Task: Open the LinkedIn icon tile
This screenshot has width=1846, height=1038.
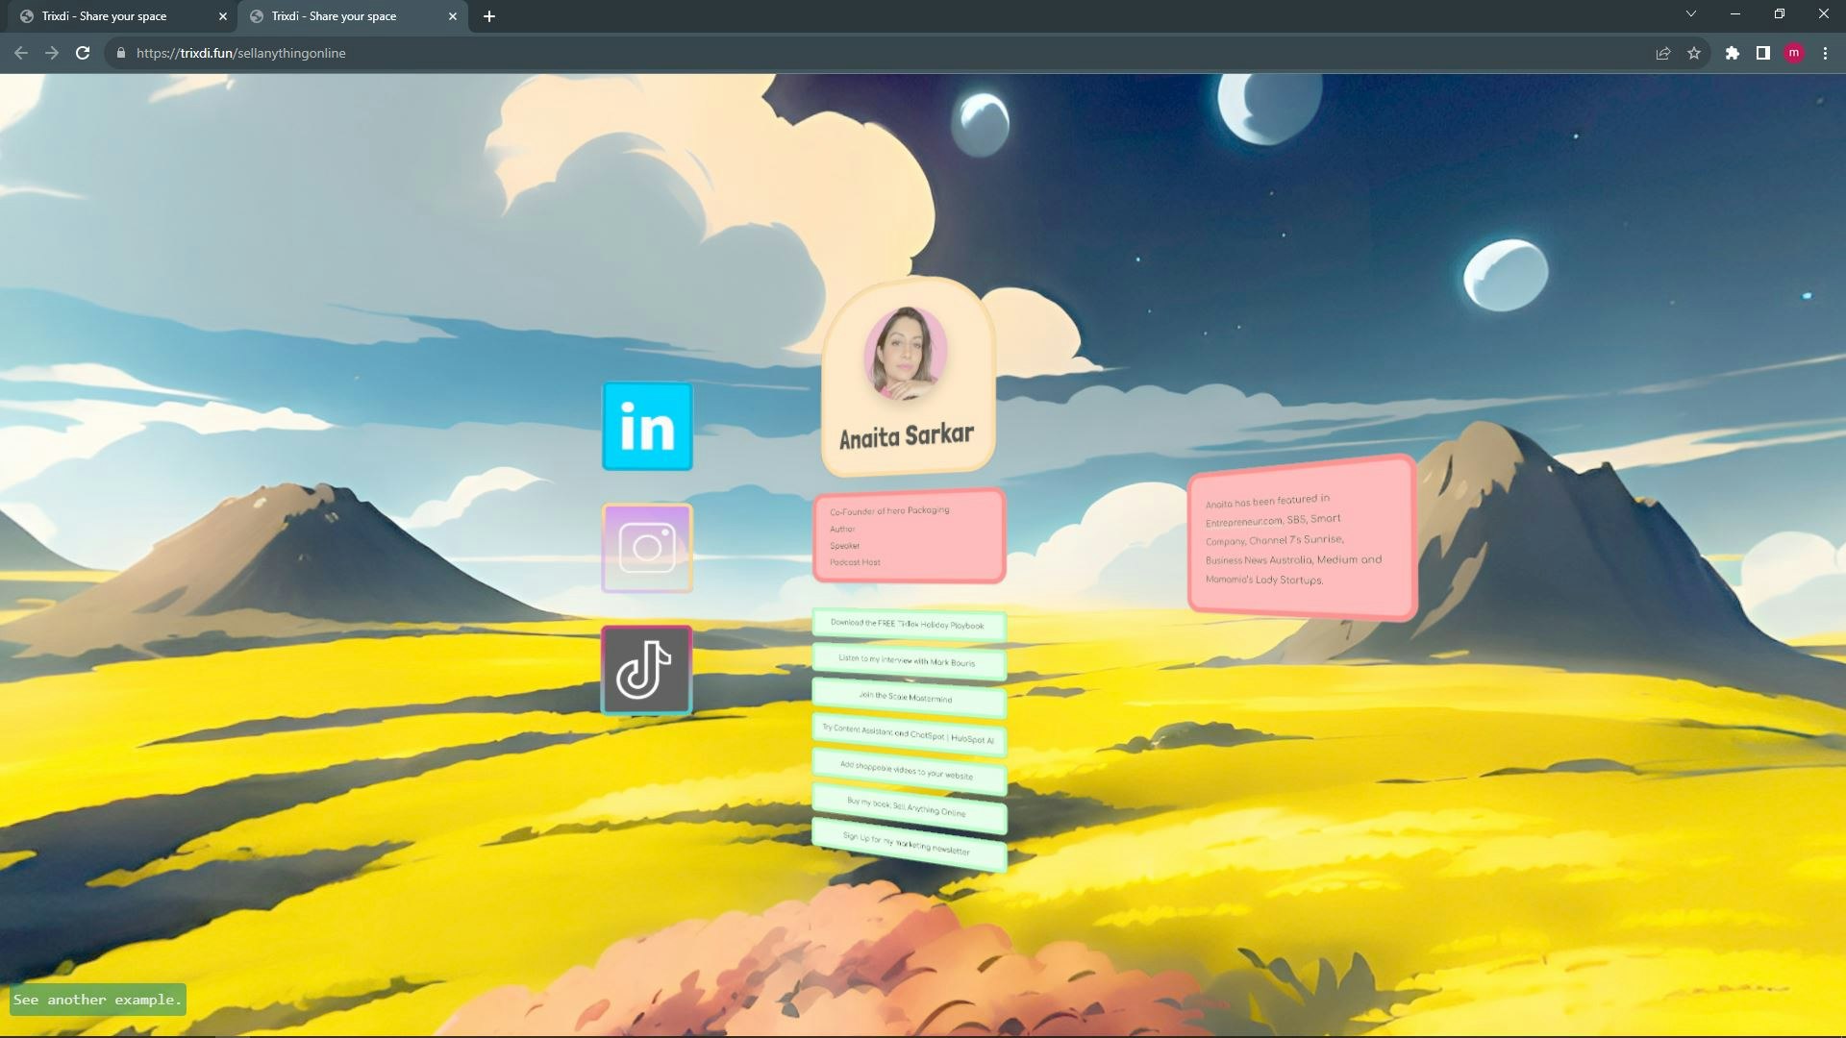Action: (647, 427)
